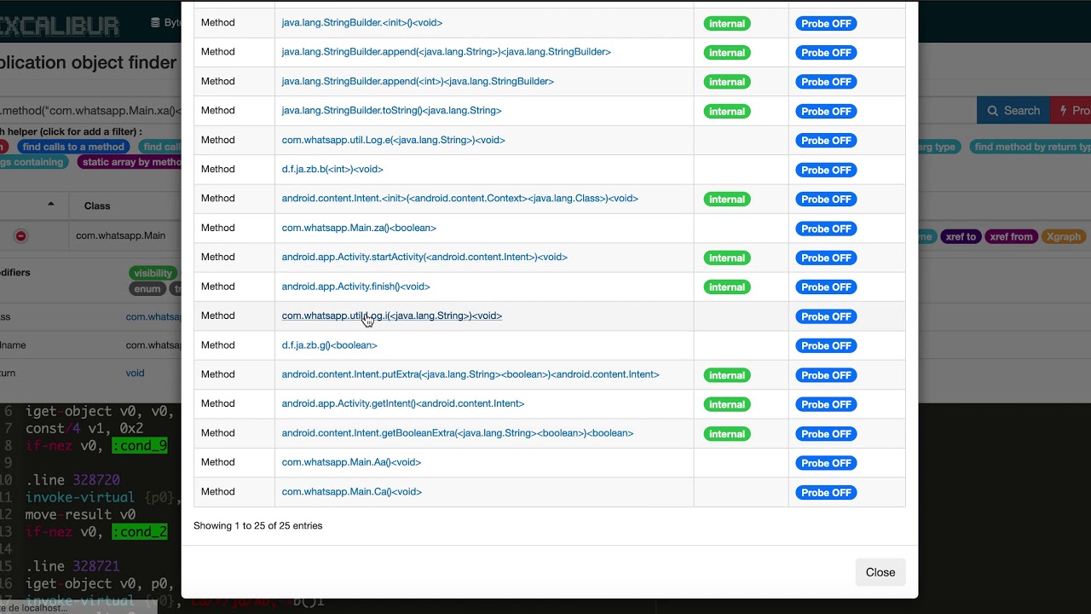Click 'Showing 1 to 25 of 25 entries' text
The height and width of the screenshot is (614, 1091).
tap(257, 525)
